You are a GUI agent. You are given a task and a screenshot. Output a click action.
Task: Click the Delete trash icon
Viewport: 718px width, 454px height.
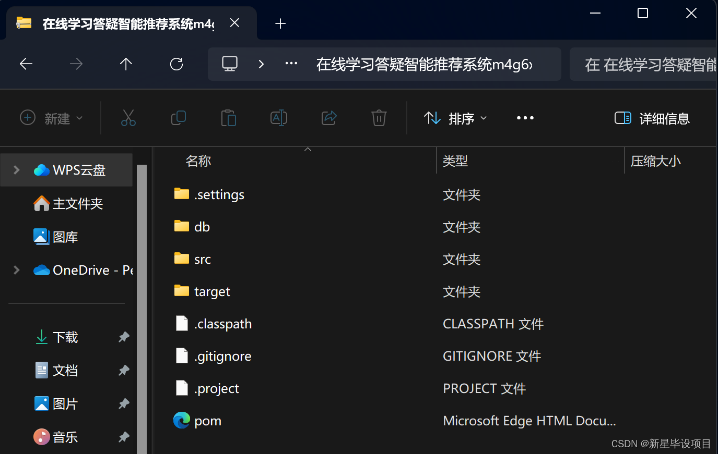click(379, 118)
